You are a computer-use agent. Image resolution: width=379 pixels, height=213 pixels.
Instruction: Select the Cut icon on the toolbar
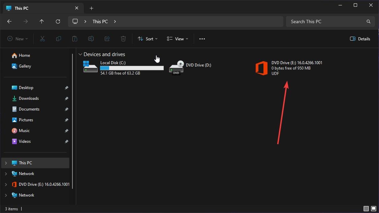[42, 39]
